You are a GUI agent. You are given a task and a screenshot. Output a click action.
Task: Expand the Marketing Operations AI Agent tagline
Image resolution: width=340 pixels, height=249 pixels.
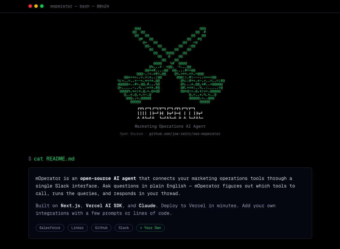[x=170, y=126]
